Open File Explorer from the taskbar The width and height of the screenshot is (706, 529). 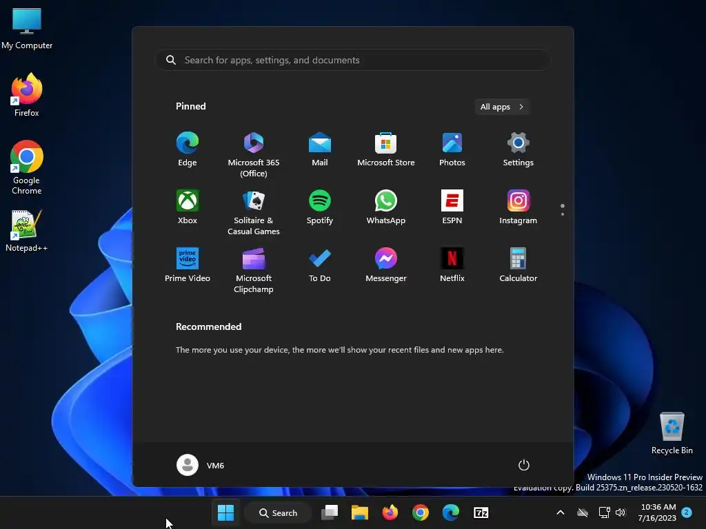360,512
